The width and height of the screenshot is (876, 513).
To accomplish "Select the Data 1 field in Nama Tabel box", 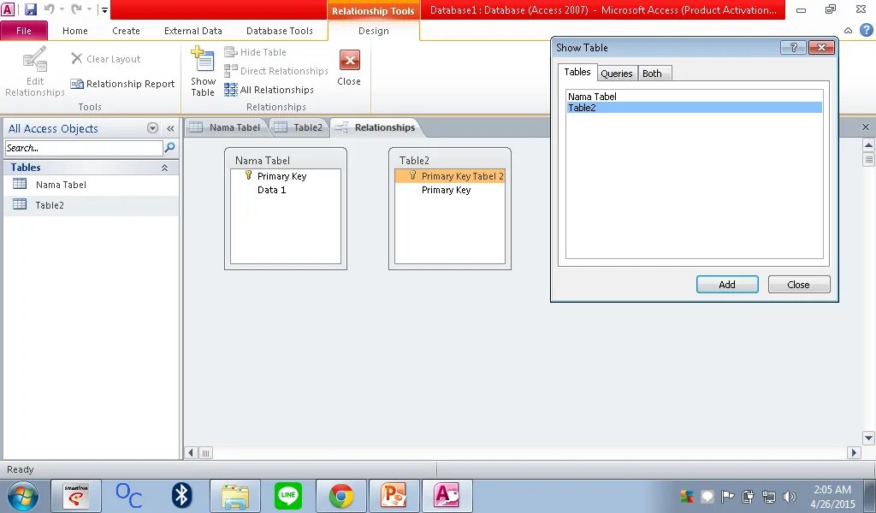I will pyautogui.click(x=286, y=190).
